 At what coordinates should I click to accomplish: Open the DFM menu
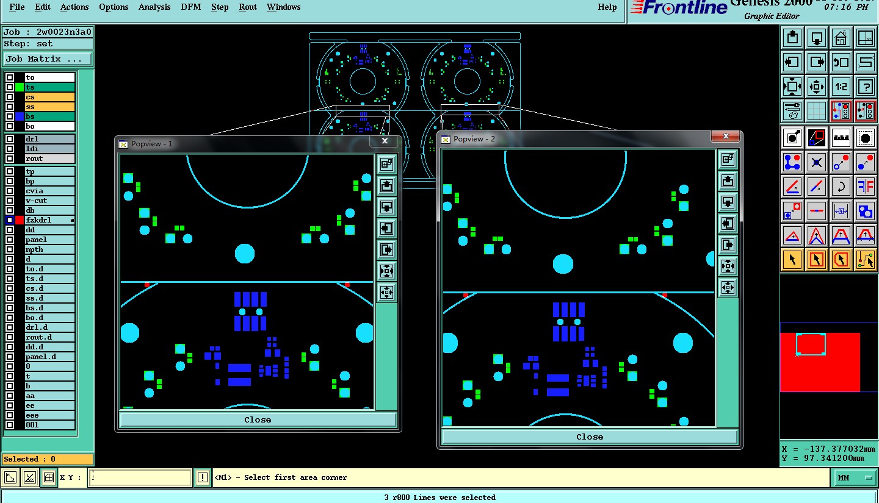pyautogui.click(x=191, y=7)
